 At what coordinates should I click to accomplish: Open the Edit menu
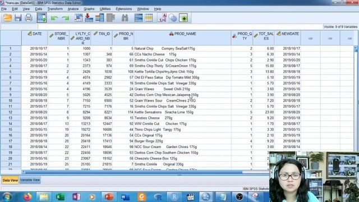pos(15,9)
